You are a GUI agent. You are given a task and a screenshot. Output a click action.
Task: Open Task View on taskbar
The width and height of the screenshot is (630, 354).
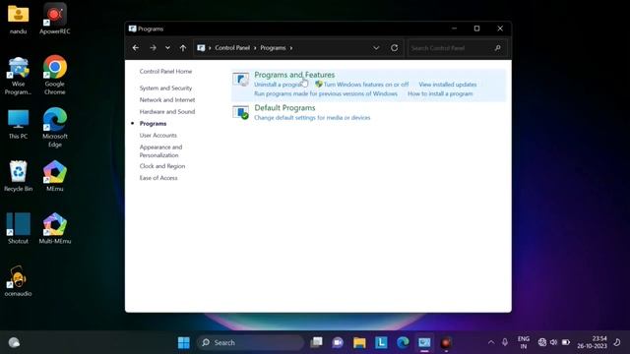[x=316, y=342]
